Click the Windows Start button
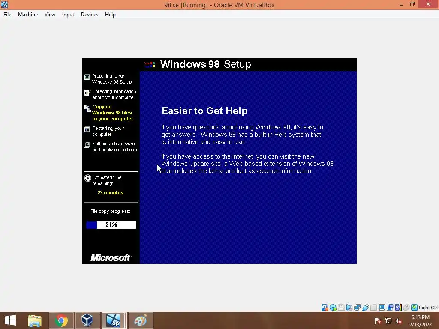 [10, 320]
